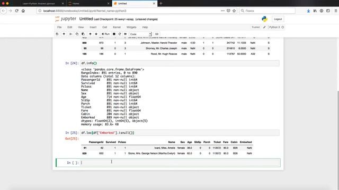The width and height of the screenshot is (339, 190).
Task: Focus the empty input cell
Action: pyautogui.click(x=180, y=163)
